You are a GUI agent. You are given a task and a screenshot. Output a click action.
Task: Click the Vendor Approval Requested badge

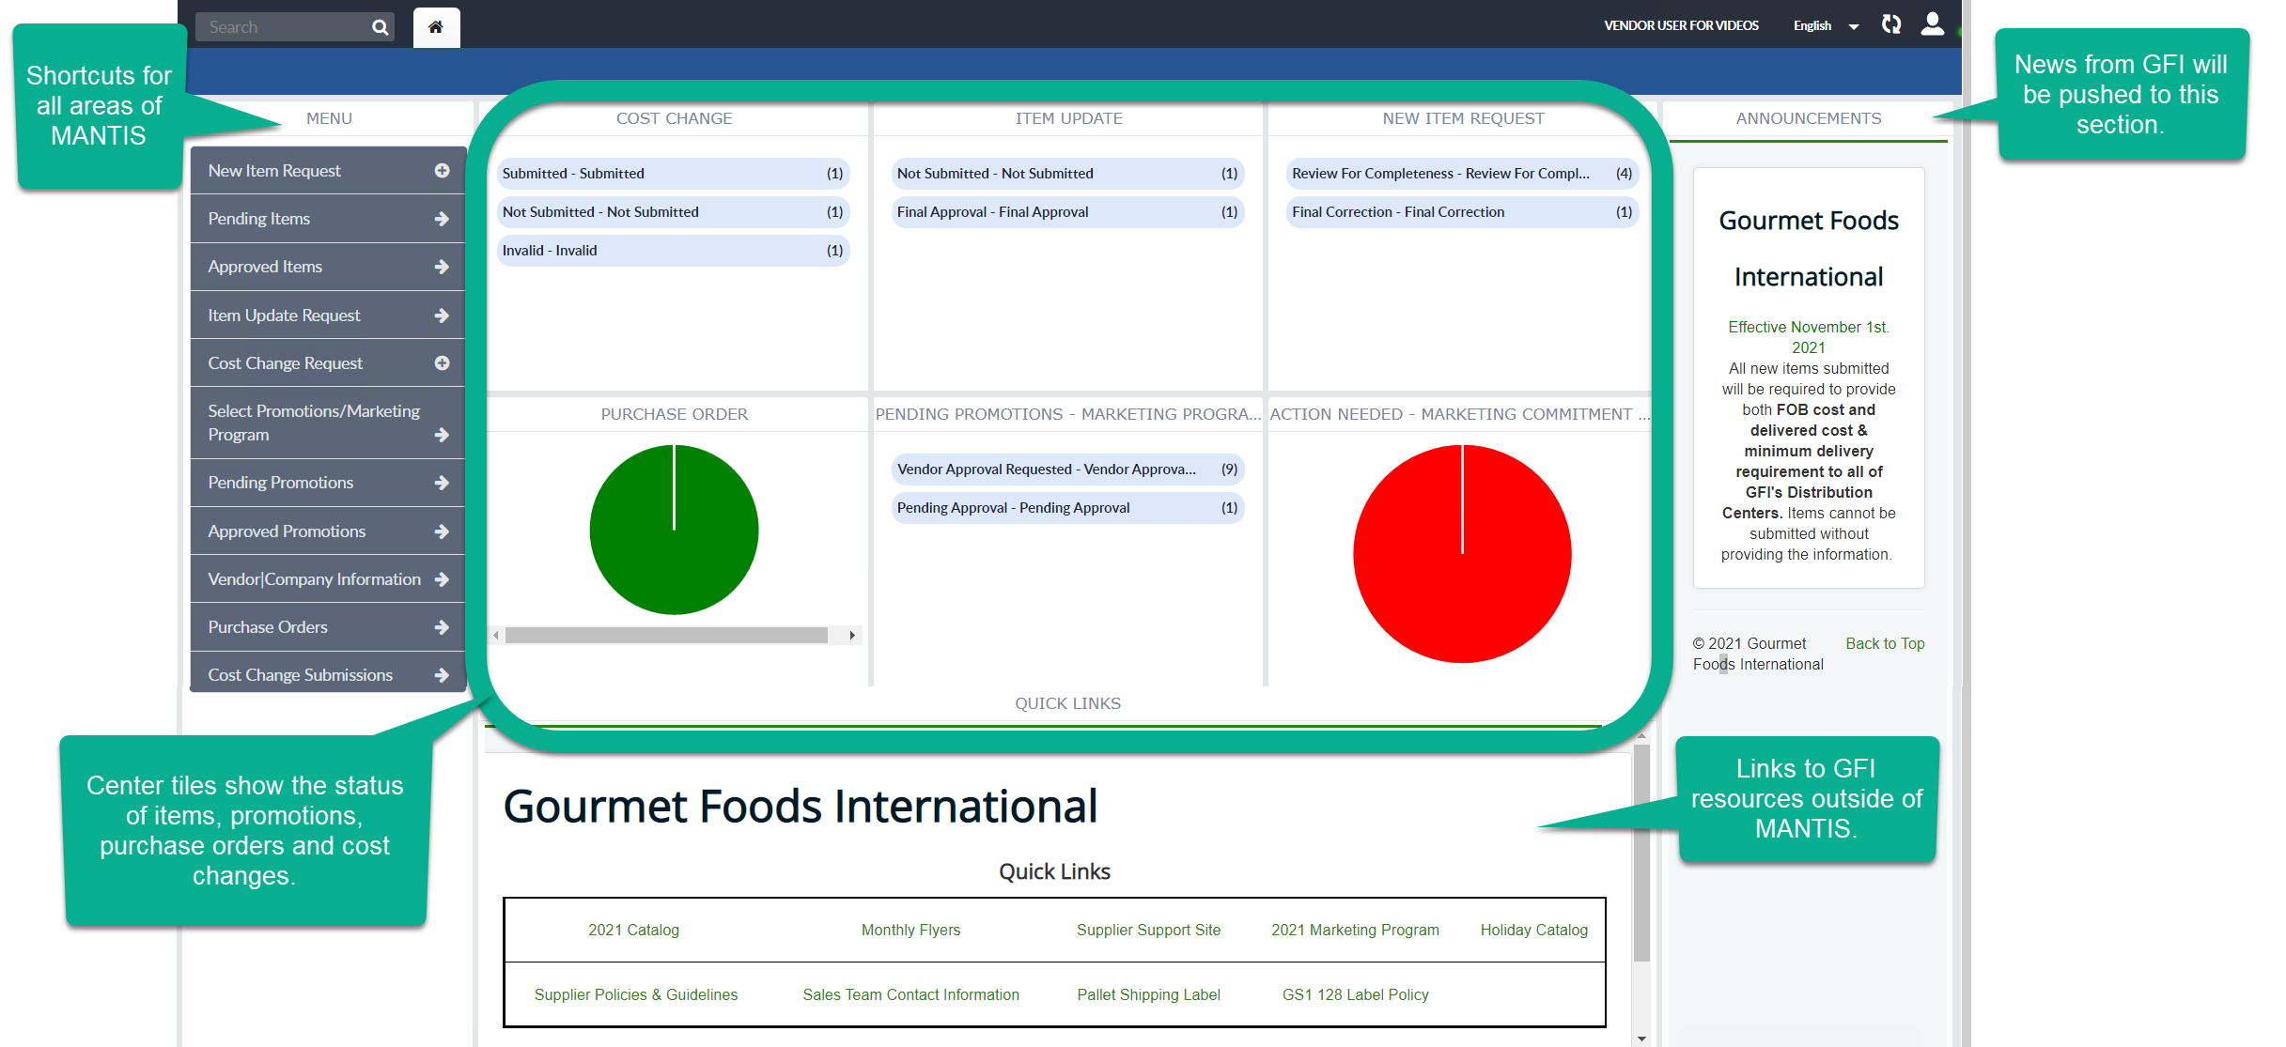pos(1066,469)
